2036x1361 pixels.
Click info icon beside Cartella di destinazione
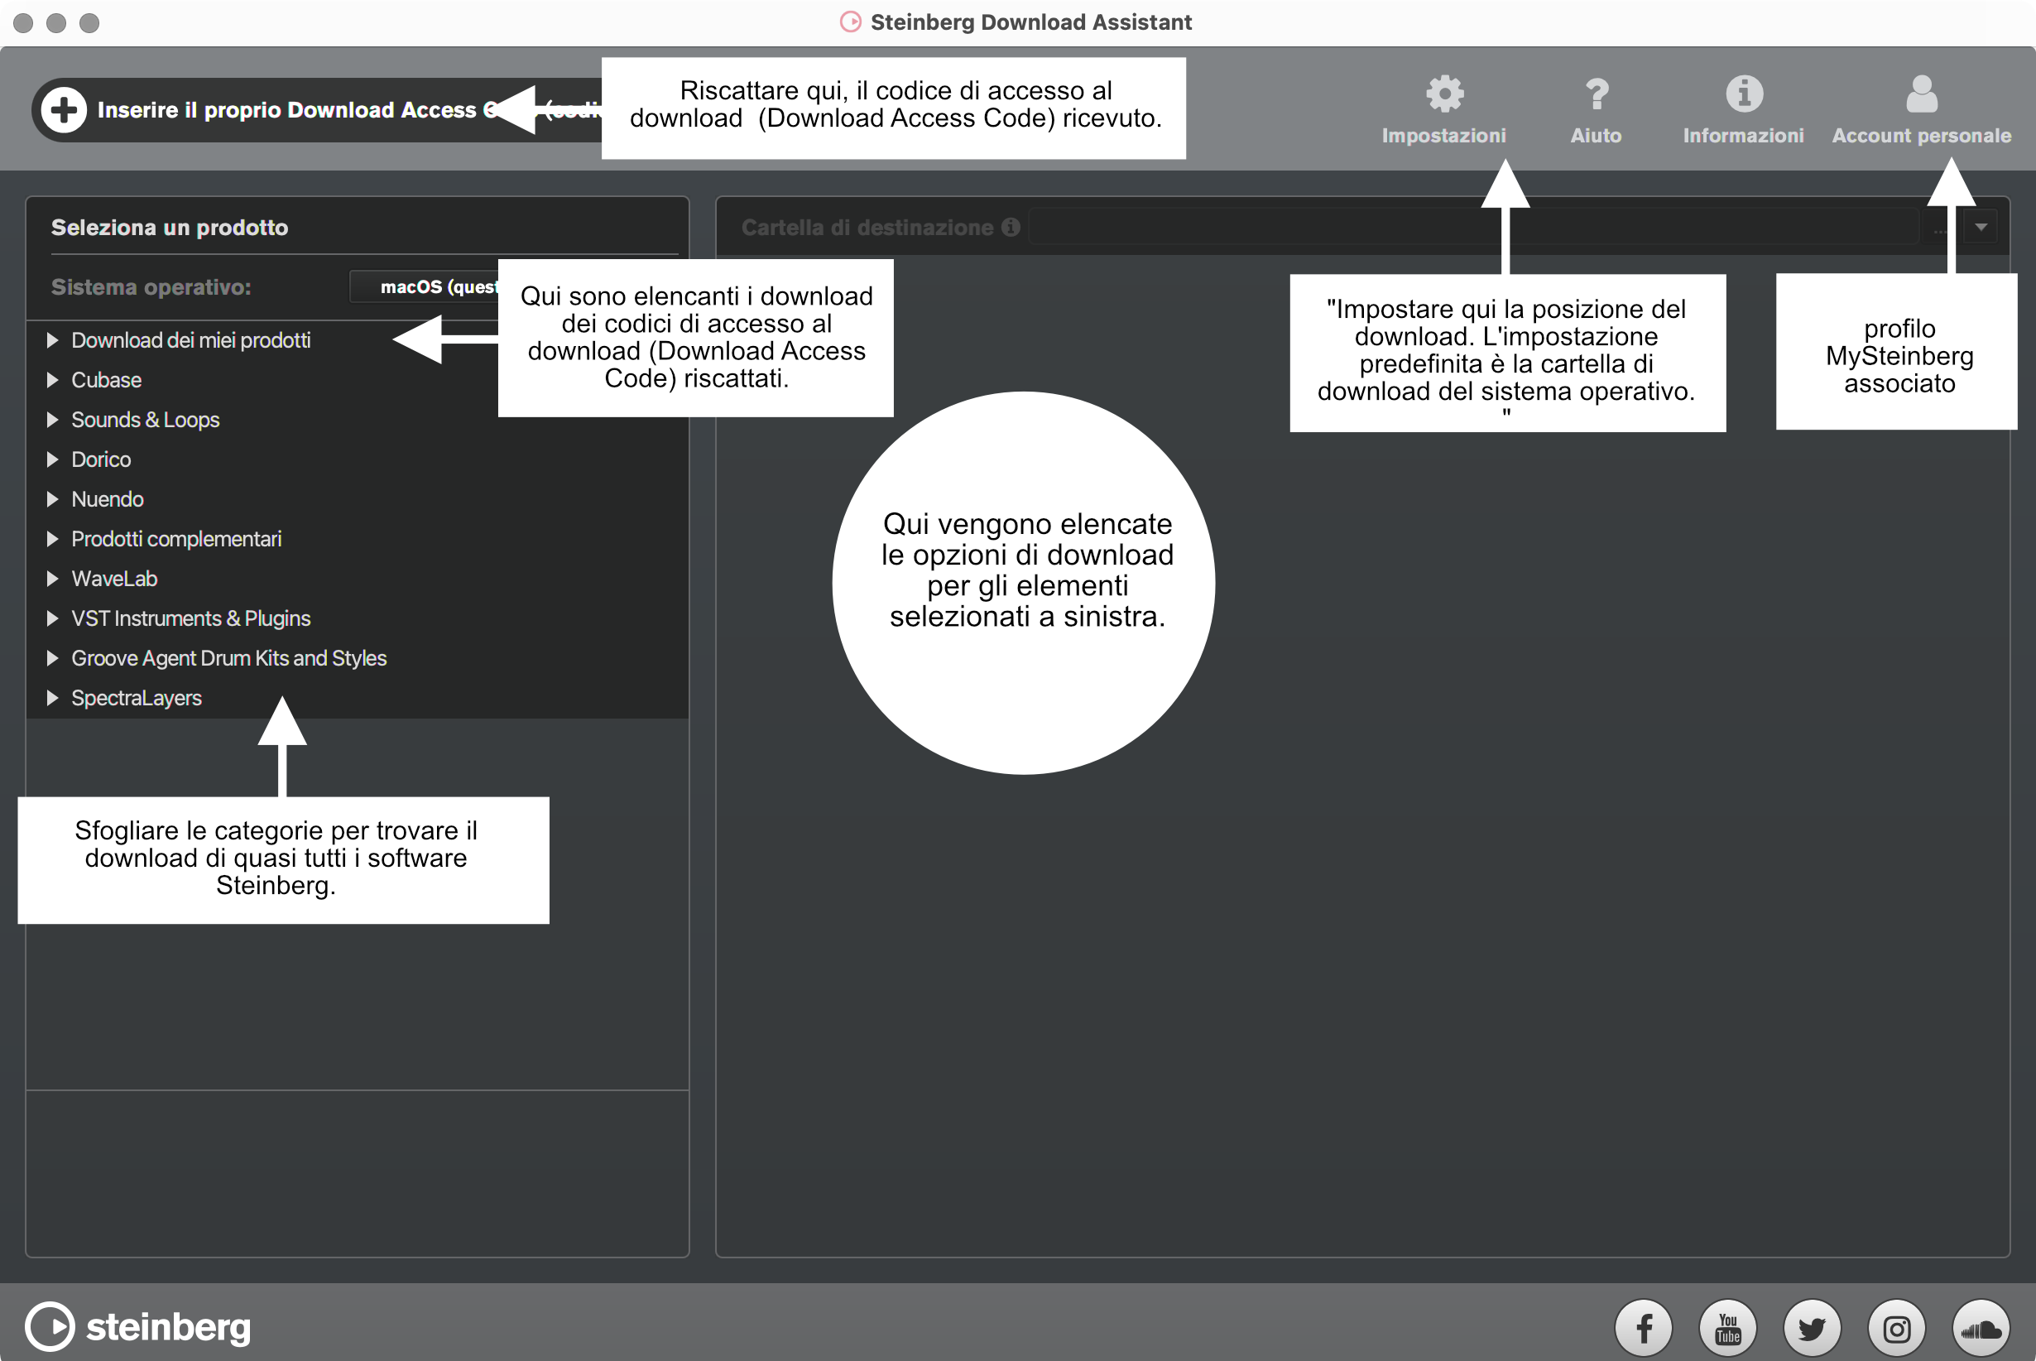[x=1011, y=227]
